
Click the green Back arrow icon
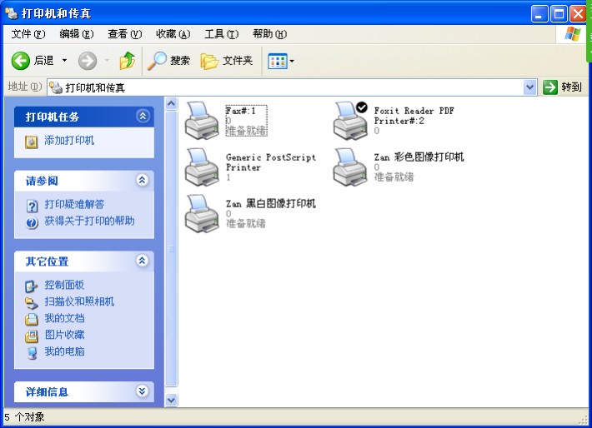[21, 61]
